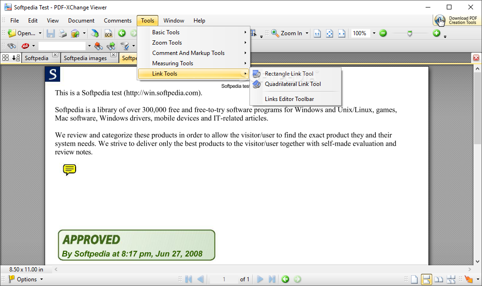482x286 pixels.
Task: Click the Options button
Action: pos(23,279)
